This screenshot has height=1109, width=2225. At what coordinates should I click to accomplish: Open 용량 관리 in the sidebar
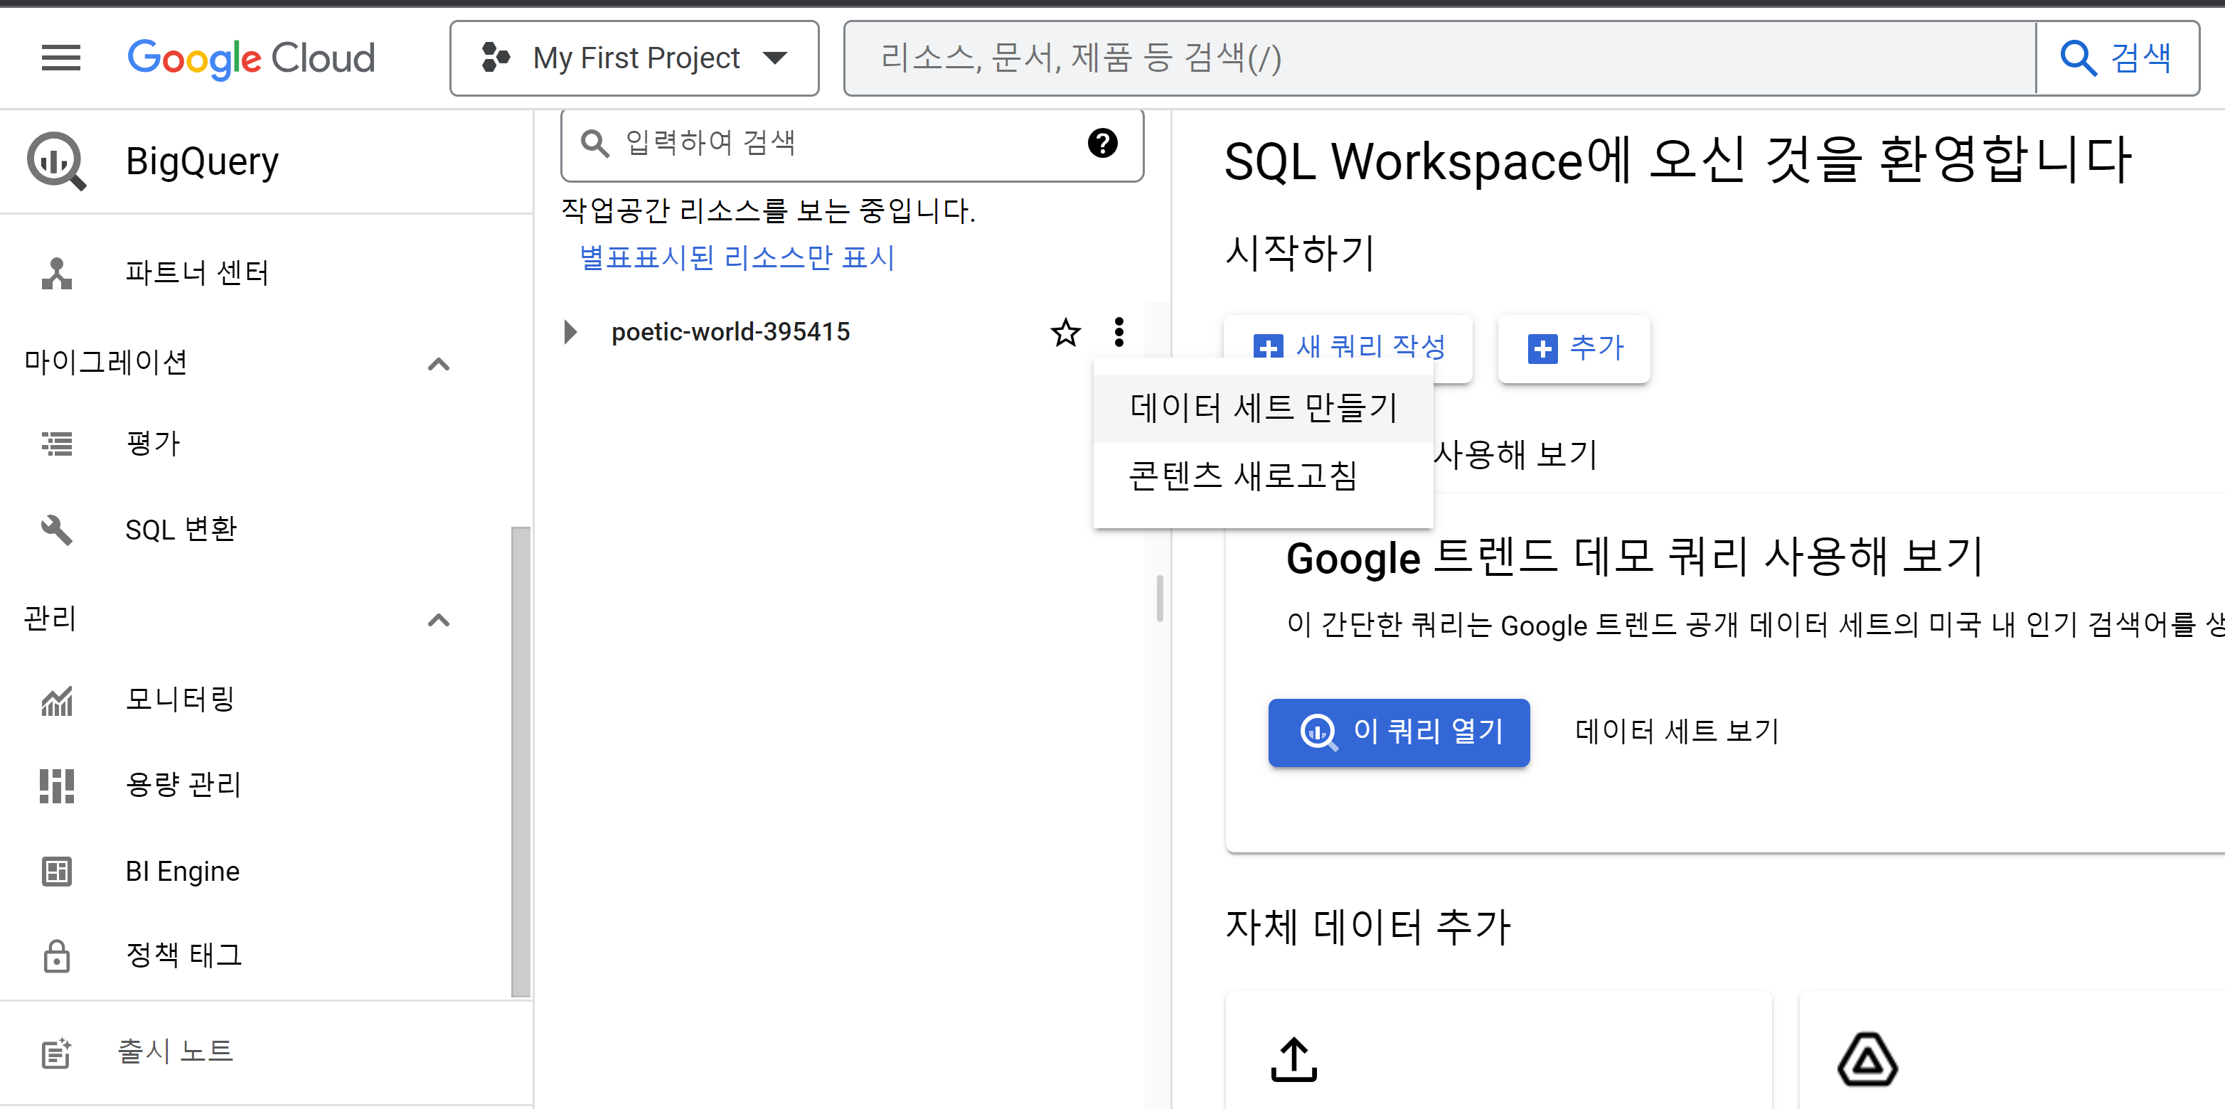pos(184,784)
